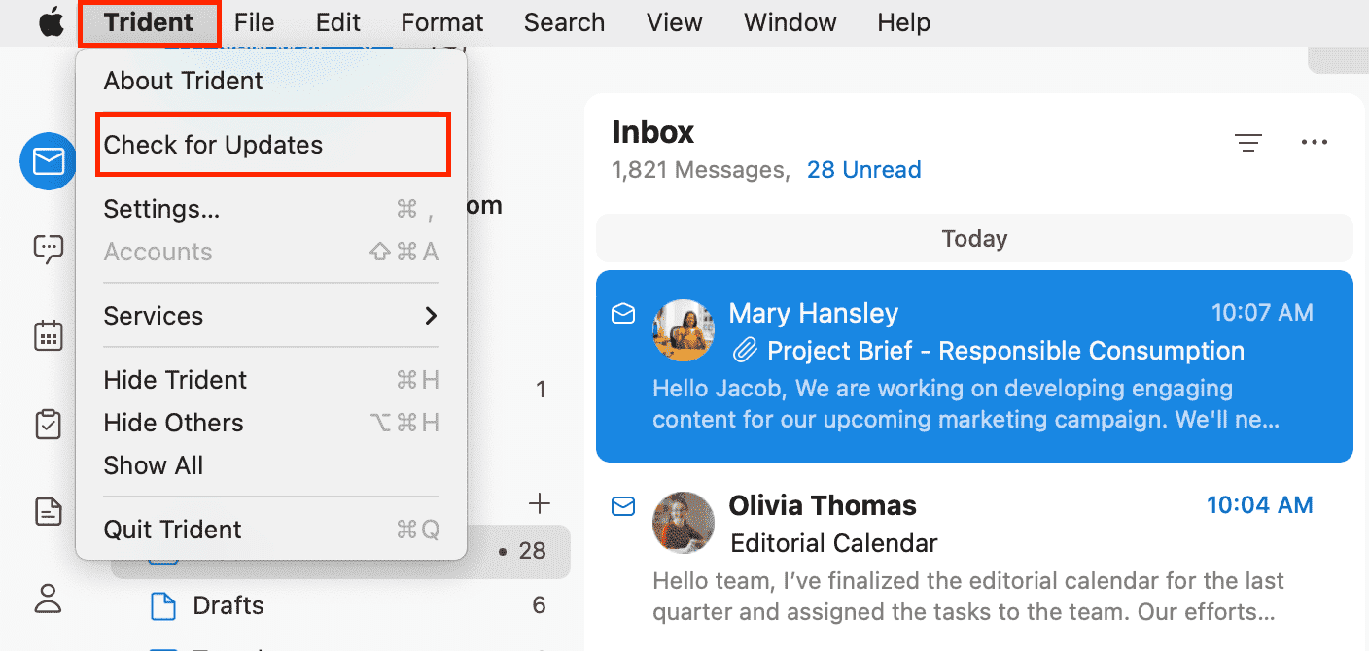Click Hello Jacob message preview text
The height and width of the screenshot is (651, 1369).
pyautogui.click(x=965, y=405)
